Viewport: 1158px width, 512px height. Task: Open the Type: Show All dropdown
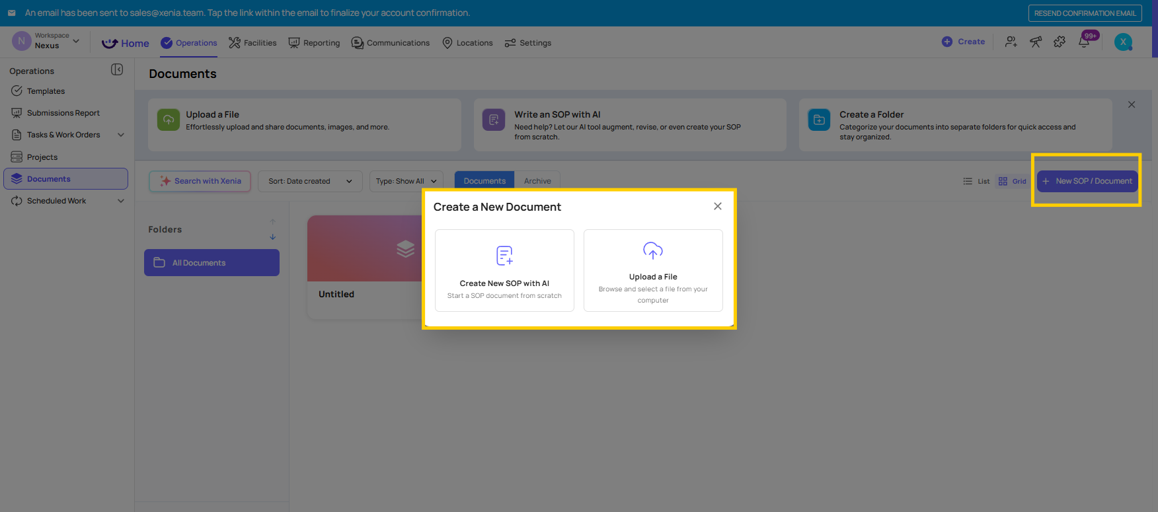pos(406,181)
